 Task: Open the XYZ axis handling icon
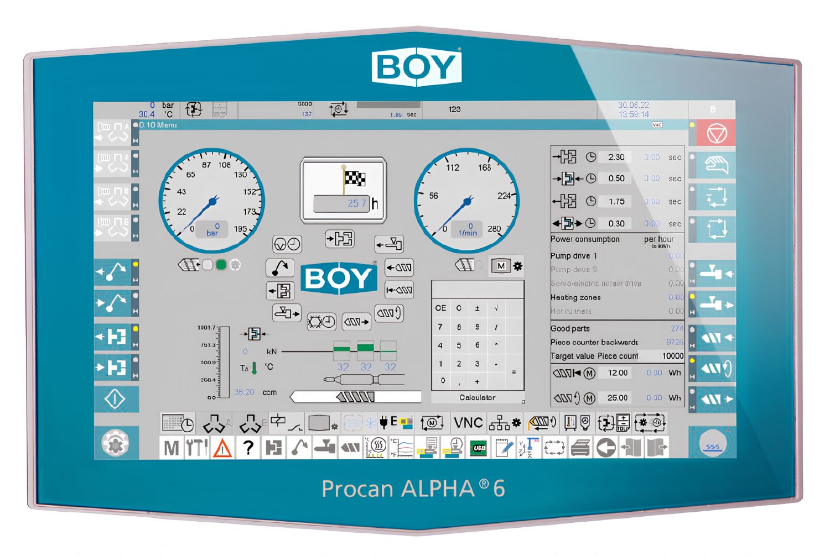point(529,448)
